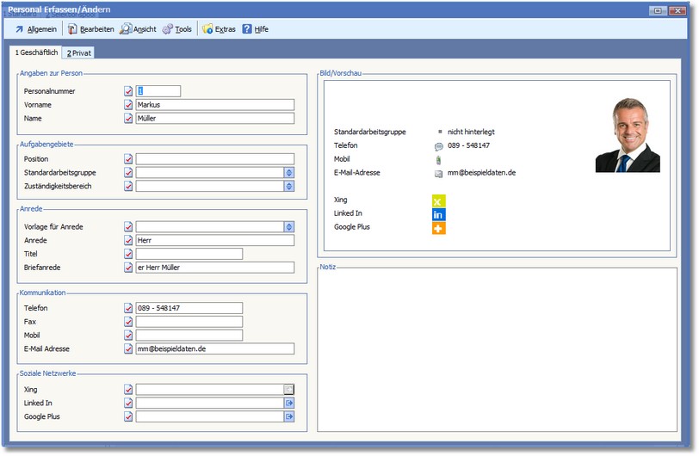Open the Vorlage für Anrede dropdown
Screen dimensions: 699x456
(x=289, y=227)
